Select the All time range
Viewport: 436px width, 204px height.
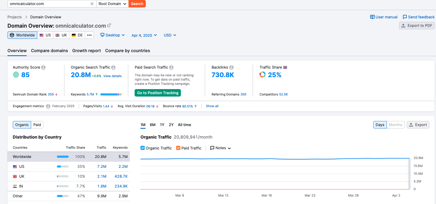[184, 125]
